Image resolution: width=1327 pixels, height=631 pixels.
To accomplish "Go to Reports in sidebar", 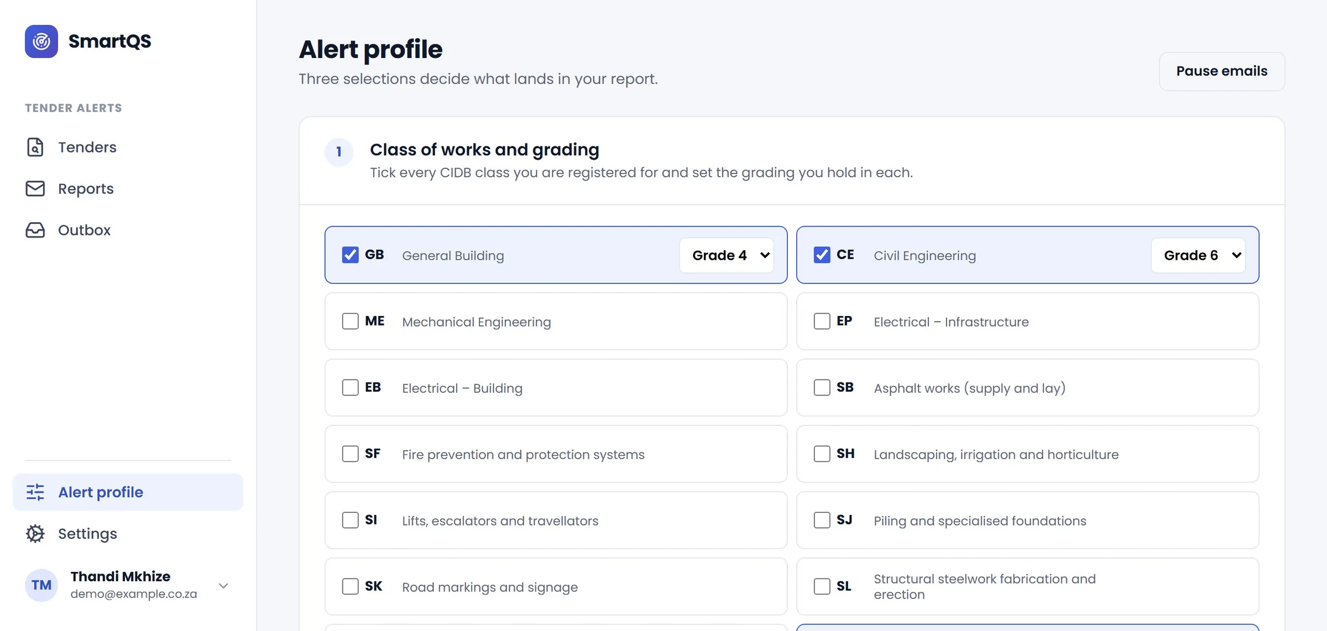I will [128, 188].
